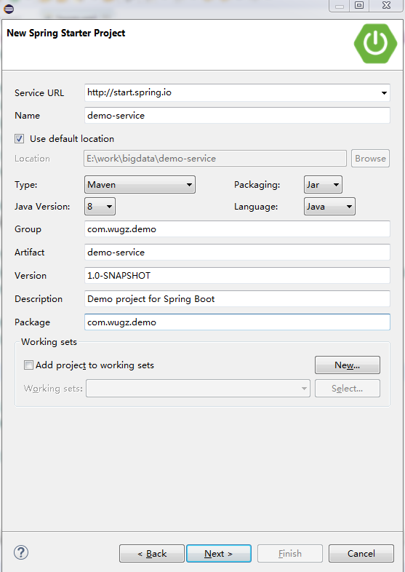Open the Packaging dropdown showing Jar
Viewport: 405px width, 572px height.
point(323,185)
